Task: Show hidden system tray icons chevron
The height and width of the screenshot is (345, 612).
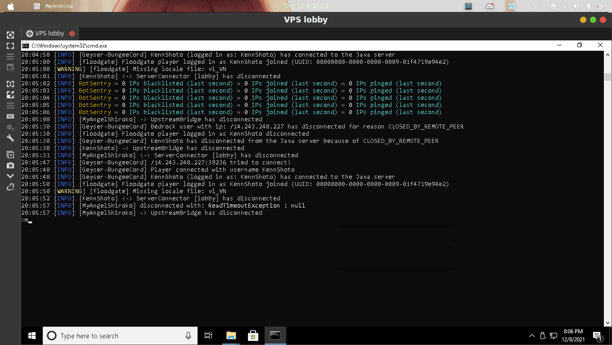Action: coord(532,336)
